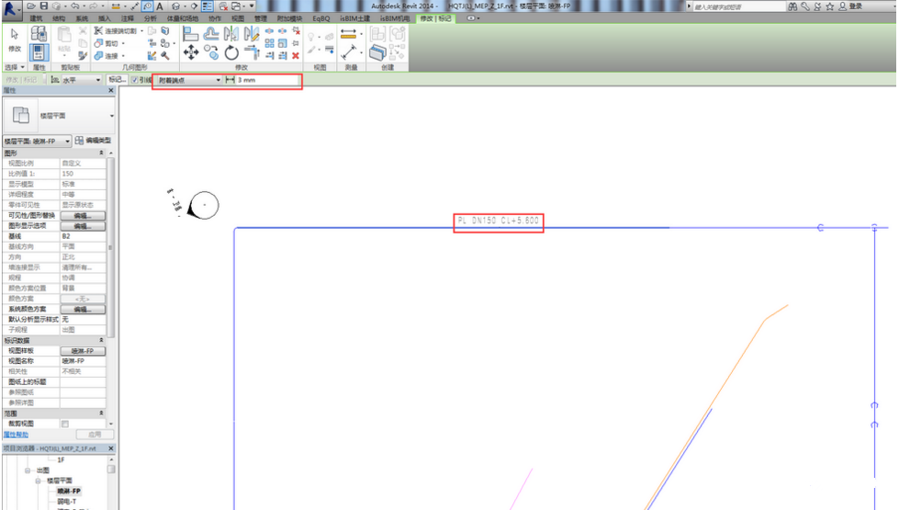Click the 标记... button in options bar
Image resolution: width=899 pixels, height=510 pixels.
pos(117,80)
